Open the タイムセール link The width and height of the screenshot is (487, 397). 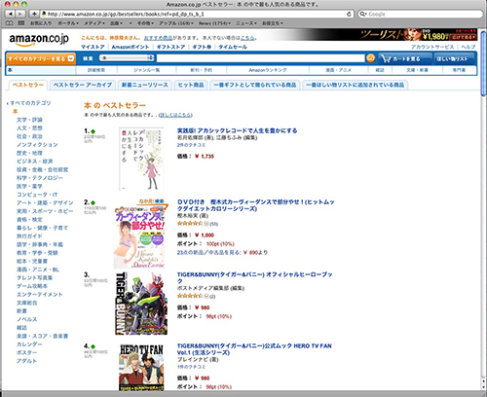[x=233, y=47]
